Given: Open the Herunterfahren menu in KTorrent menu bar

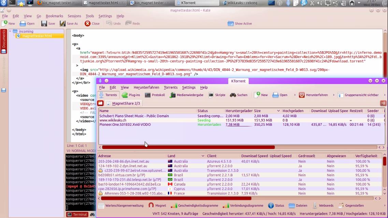Looking at the screenshot, I should click(146, 87).
